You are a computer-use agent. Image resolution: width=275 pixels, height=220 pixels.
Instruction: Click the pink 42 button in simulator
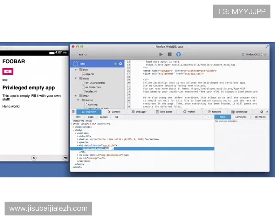(x=8, y=71)
